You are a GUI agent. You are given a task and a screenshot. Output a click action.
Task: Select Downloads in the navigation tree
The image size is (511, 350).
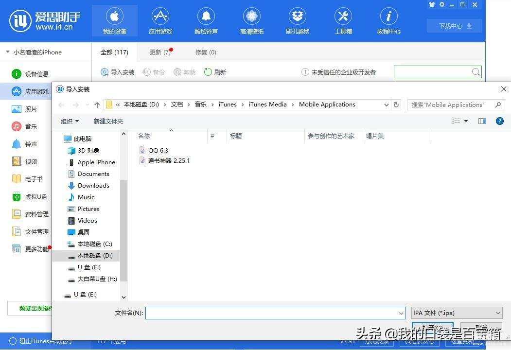88,185
